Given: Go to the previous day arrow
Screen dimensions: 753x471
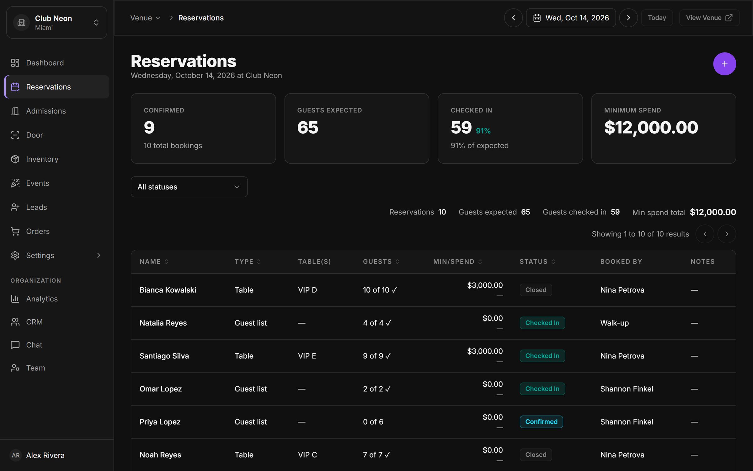Looking at the screenshot, I should 513,18.
